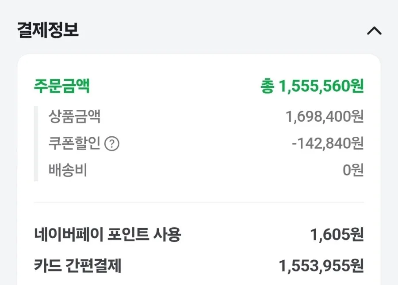Open the 쿠폰할인 question mark help icon
Viewport: 398px width, 285px height.
click(112, 144)
